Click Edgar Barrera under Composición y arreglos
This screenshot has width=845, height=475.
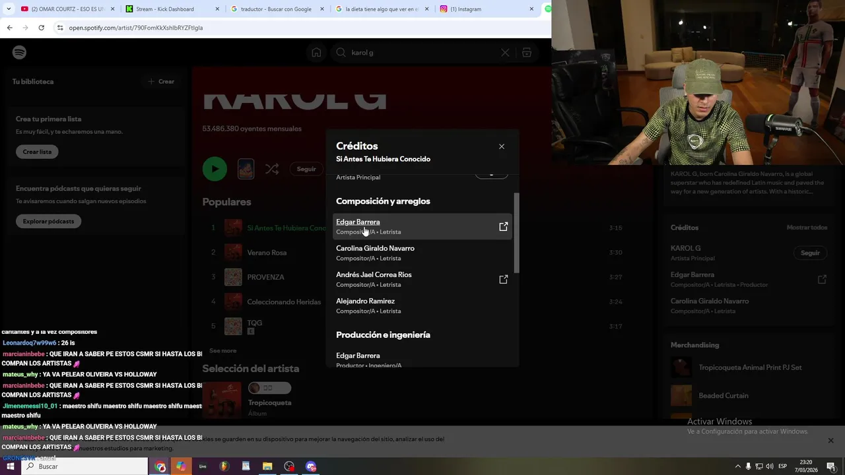pyautogui.click(x=358, y=222)
